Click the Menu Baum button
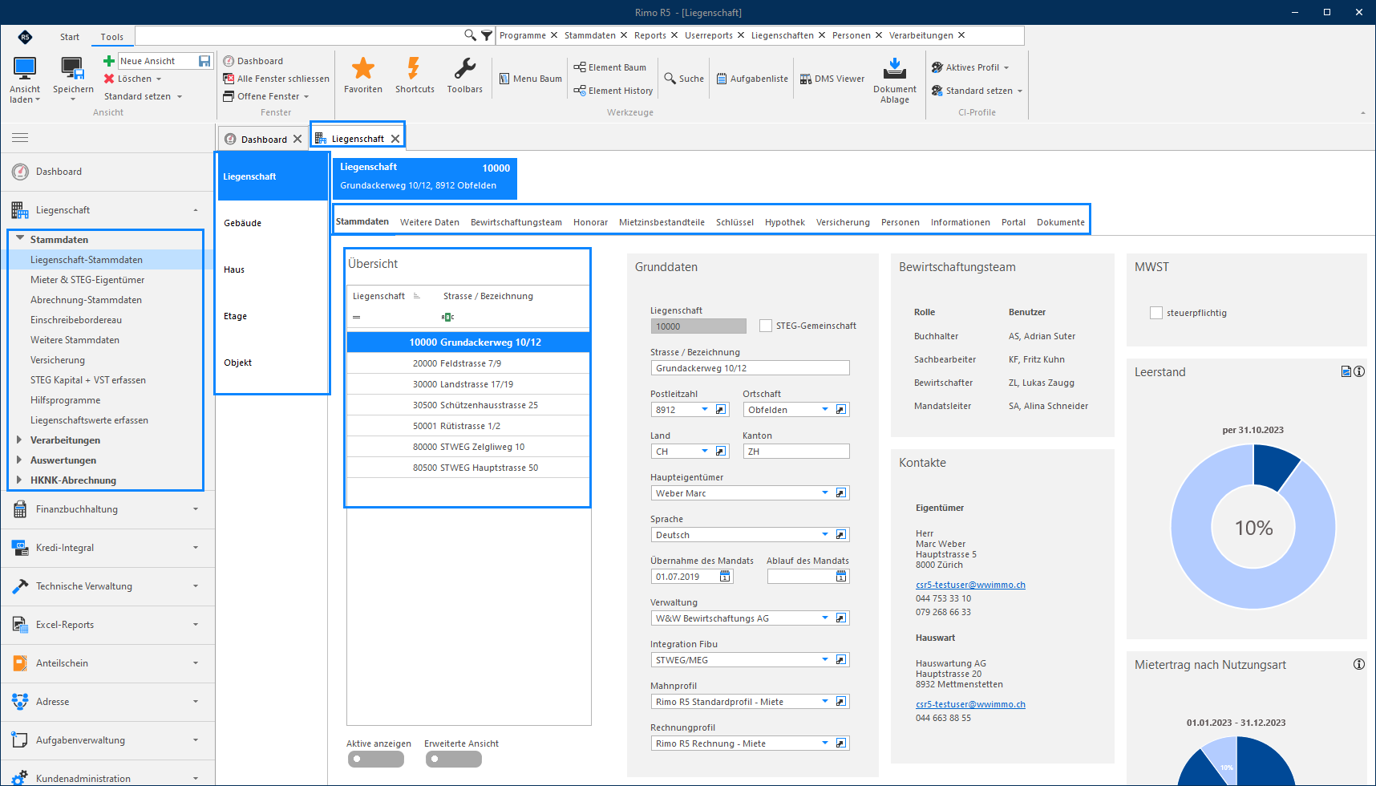Screen dimensions: 1376x786 point(530,79)
